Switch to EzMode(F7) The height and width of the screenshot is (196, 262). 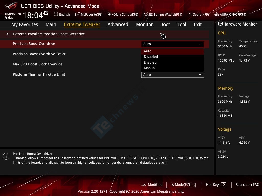pyautogui.click(x=184, y=185)
